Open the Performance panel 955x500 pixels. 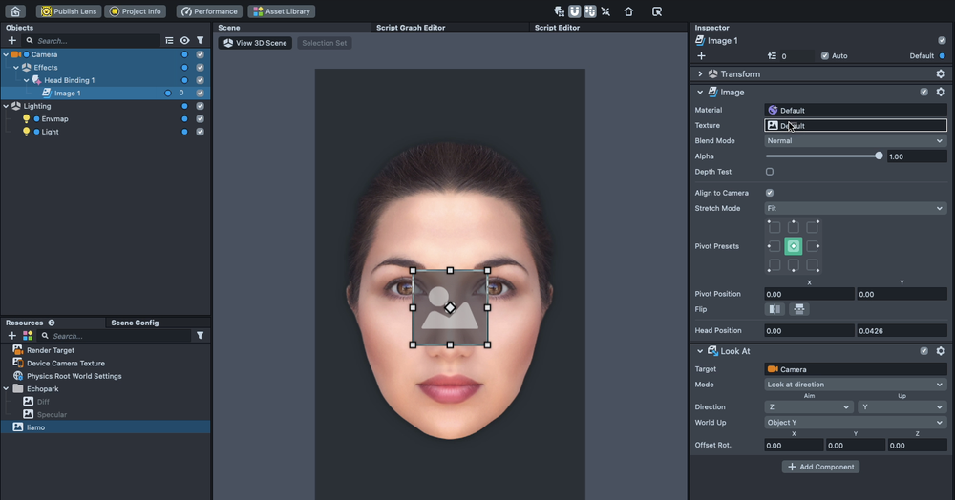tap(209, 11)
